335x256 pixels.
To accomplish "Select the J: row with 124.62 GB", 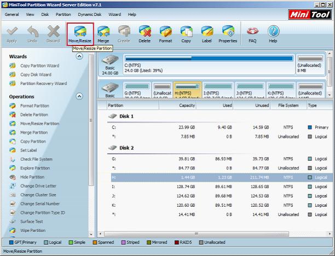I will click(222, 196).
